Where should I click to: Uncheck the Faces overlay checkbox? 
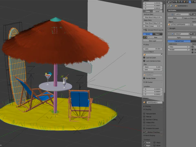point(144,143)
